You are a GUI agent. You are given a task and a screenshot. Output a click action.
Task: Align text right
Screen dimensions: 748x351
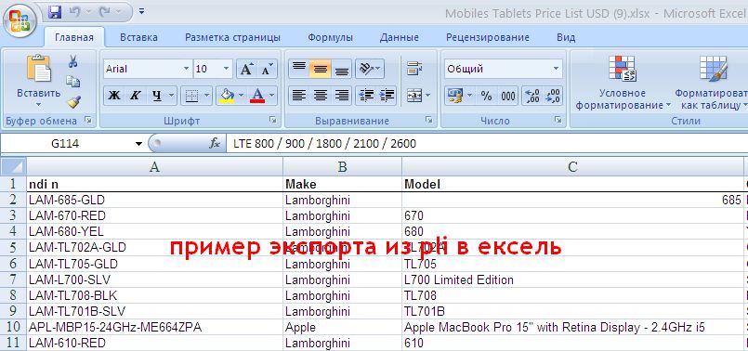[x=342, y=96]
